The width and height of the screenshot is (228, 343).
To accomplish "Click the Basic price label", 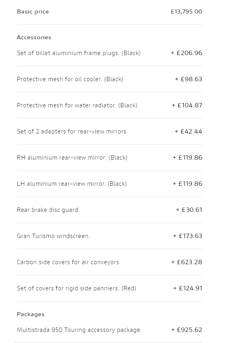I will [x=33, y=11].
